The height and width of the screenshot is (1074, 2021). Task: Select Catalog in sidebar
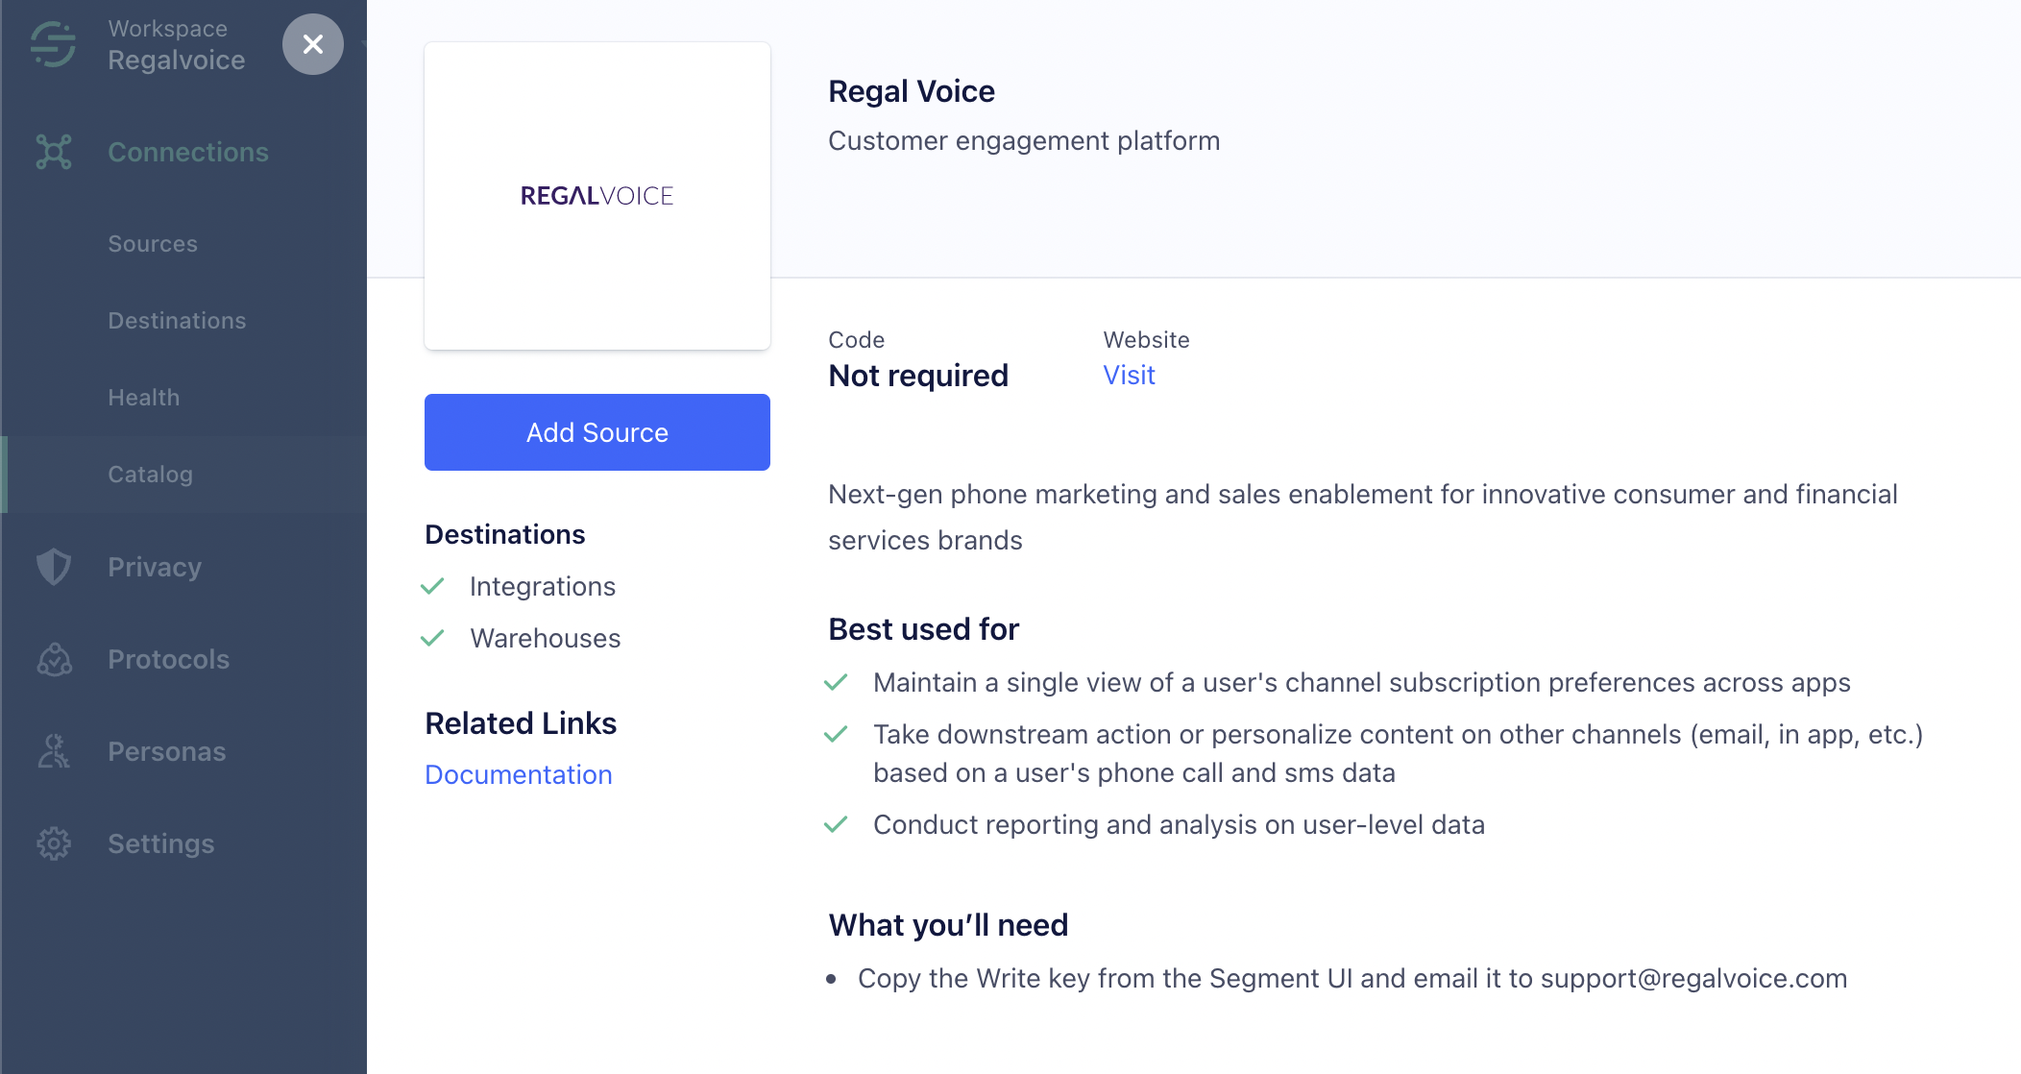coord(151,475)
